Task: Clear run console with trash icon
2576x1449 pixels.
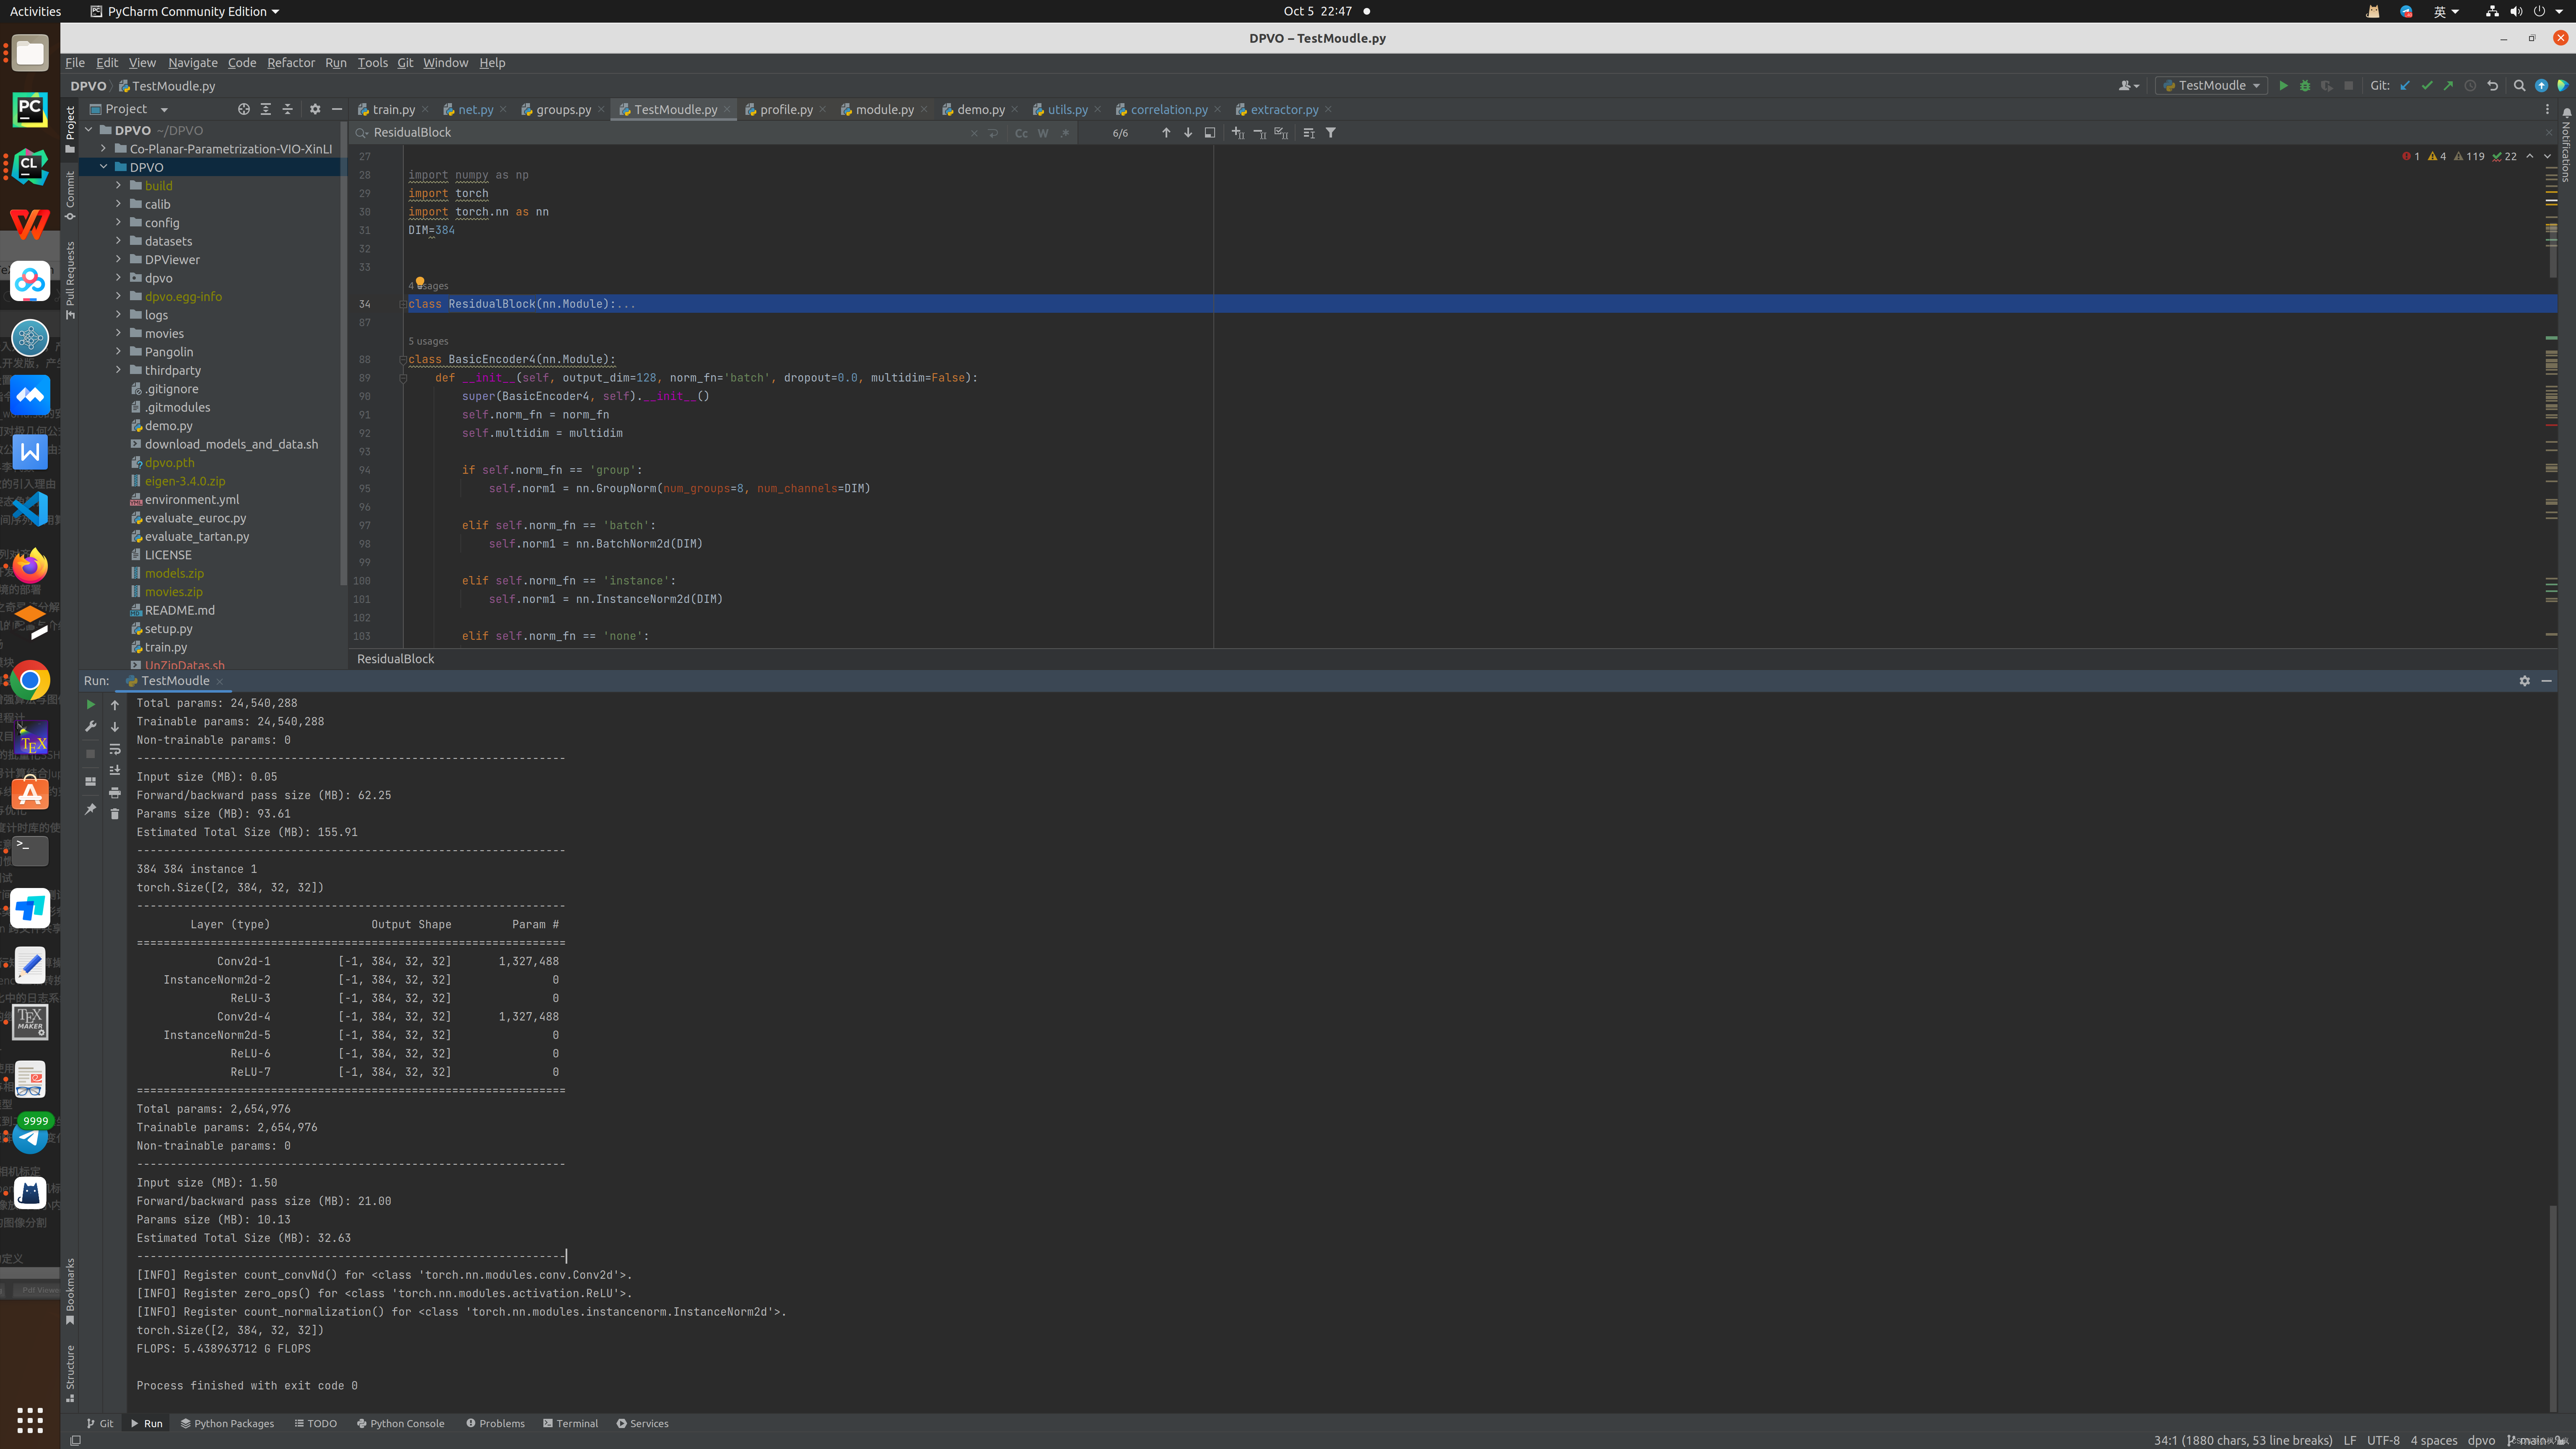Action: pos(115,814)
